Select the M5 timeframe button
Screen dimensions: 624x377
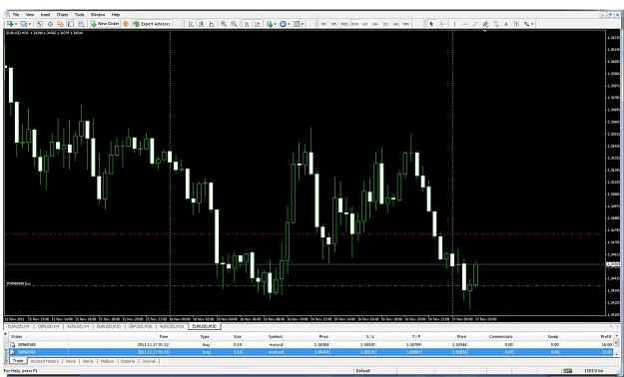333,24
